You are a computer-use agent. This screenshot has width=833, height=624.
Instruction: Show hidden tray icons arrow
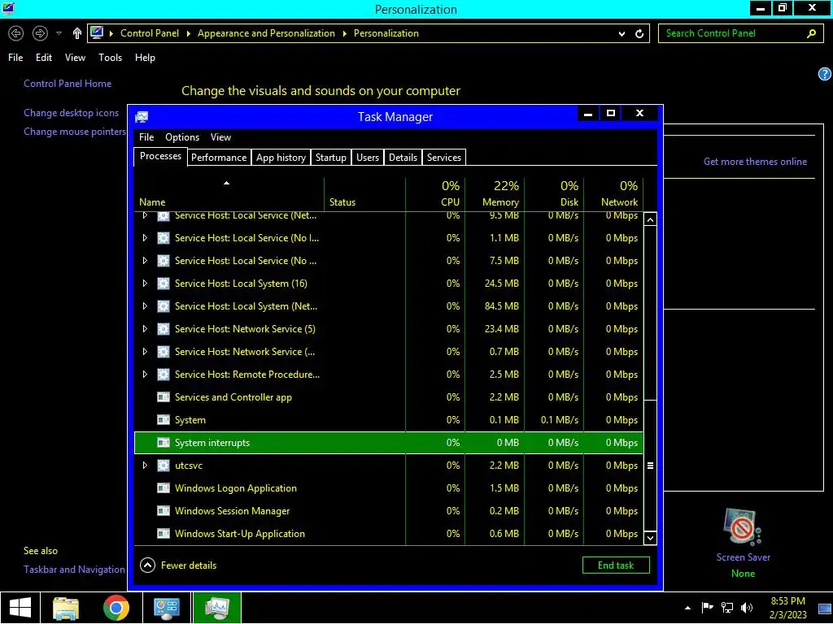[x=688, y=608]
